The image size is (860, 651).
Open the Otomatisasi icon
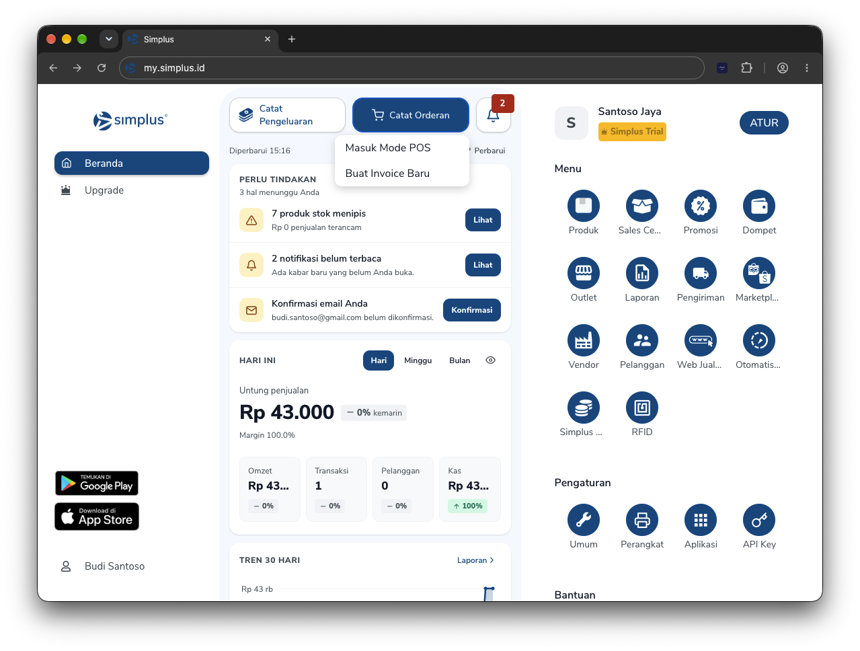[758, 340]
